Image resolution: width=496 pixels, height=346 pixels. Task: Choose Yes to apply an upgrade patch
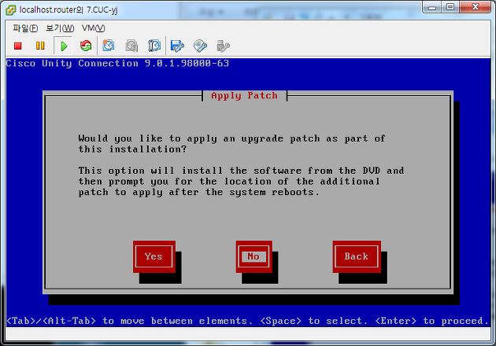point(154,256)
